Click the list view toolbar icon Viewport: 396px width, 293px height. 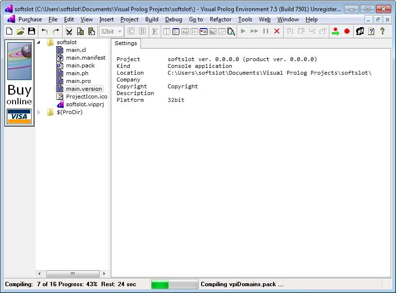(194, 32)
